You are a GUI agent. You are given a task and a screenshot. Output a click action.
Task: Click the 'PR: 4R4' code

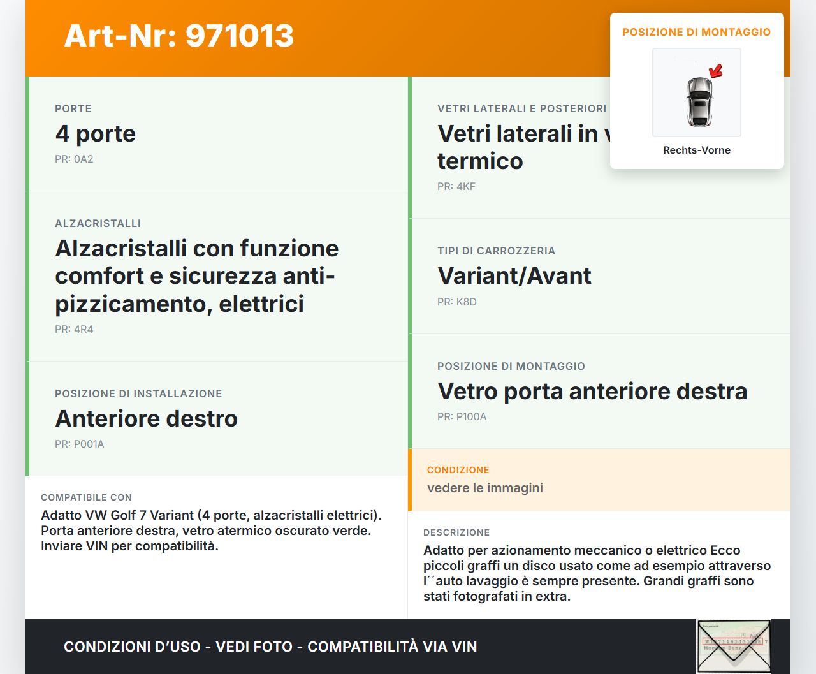tap(74, 330)
